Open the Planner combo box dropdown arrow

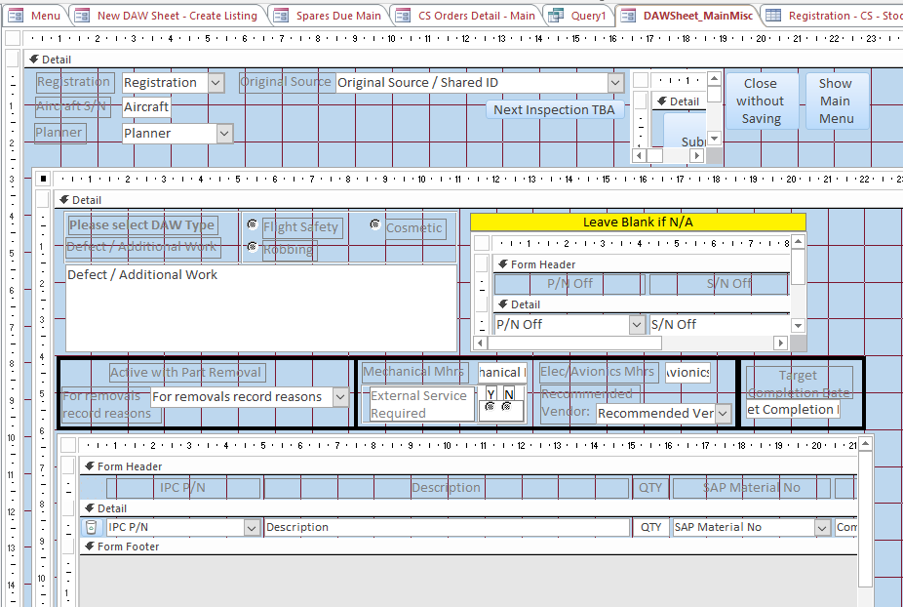click(224, 133)
